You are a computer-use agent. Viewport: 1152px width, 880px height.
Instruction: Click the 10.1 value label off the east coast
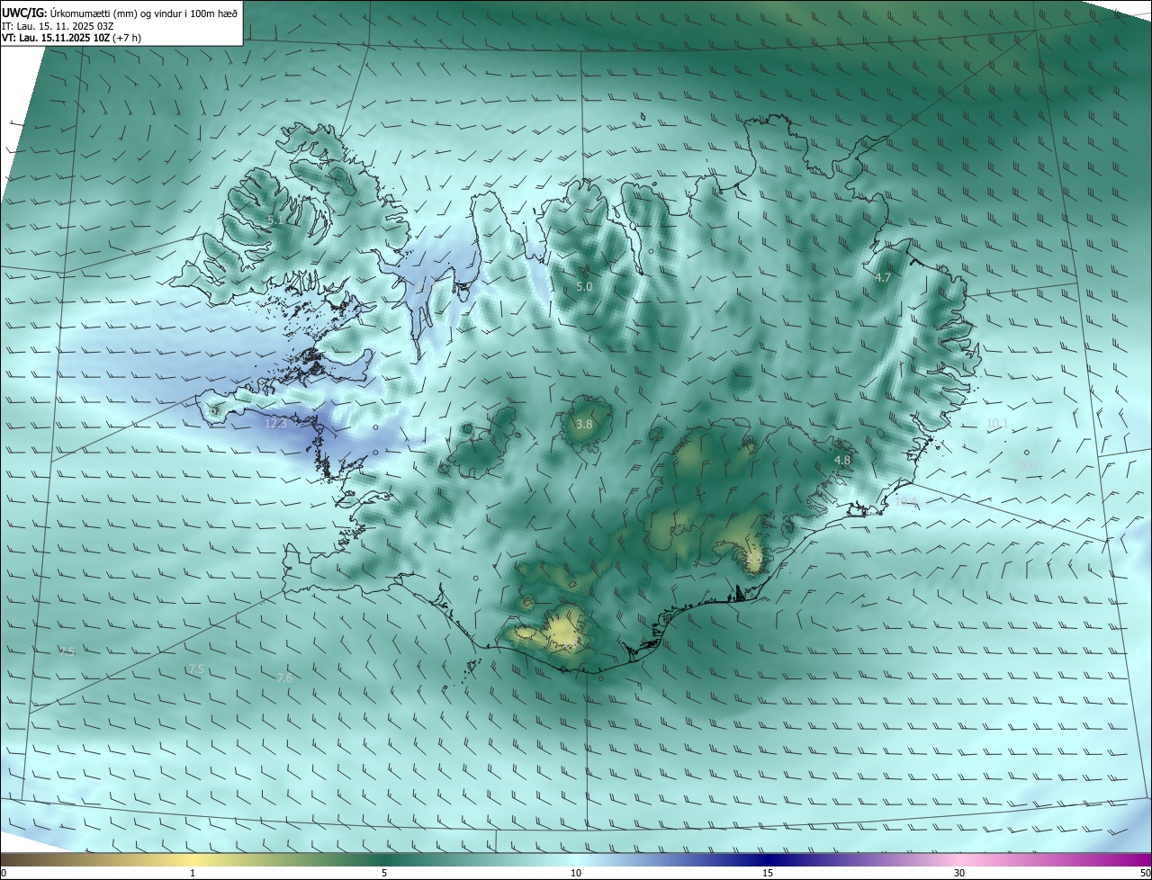997,423
